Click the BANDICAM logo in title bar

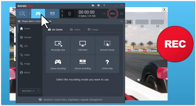[25, 6]
